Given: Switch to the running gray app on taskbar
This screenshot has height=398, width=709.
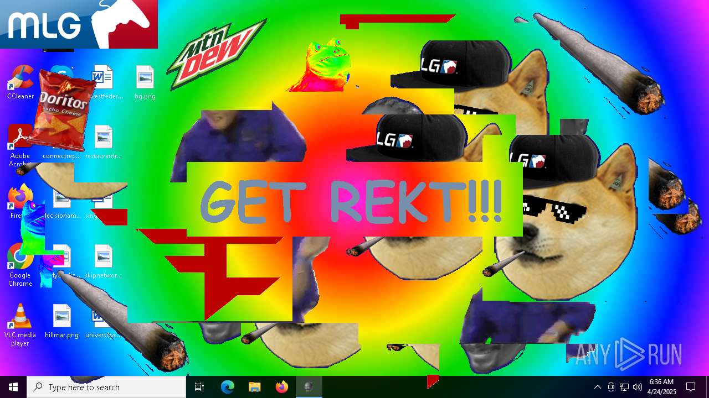Looking at the screenshot, I should point(309,387).
